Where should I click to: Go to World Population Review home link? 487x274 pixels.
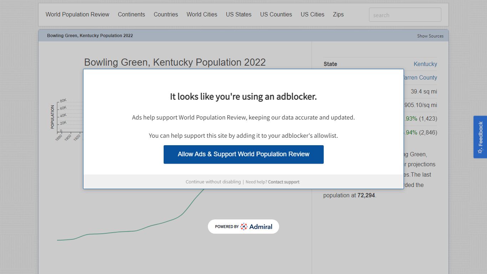click(x=77, y=15)
